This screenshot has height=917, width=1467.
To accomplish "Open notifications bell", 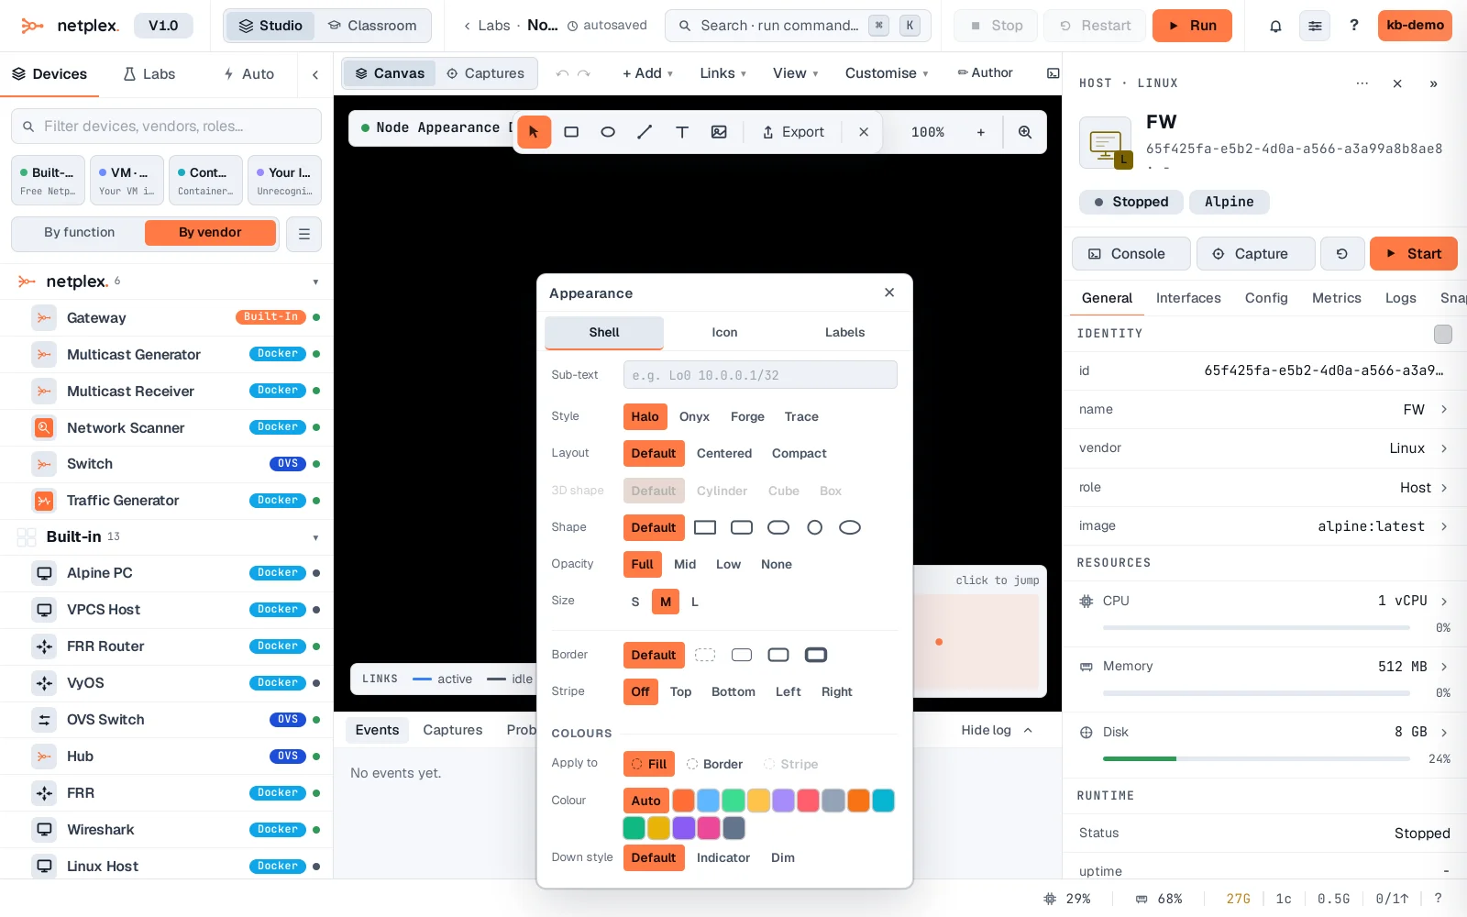I will click(1275, 26).
